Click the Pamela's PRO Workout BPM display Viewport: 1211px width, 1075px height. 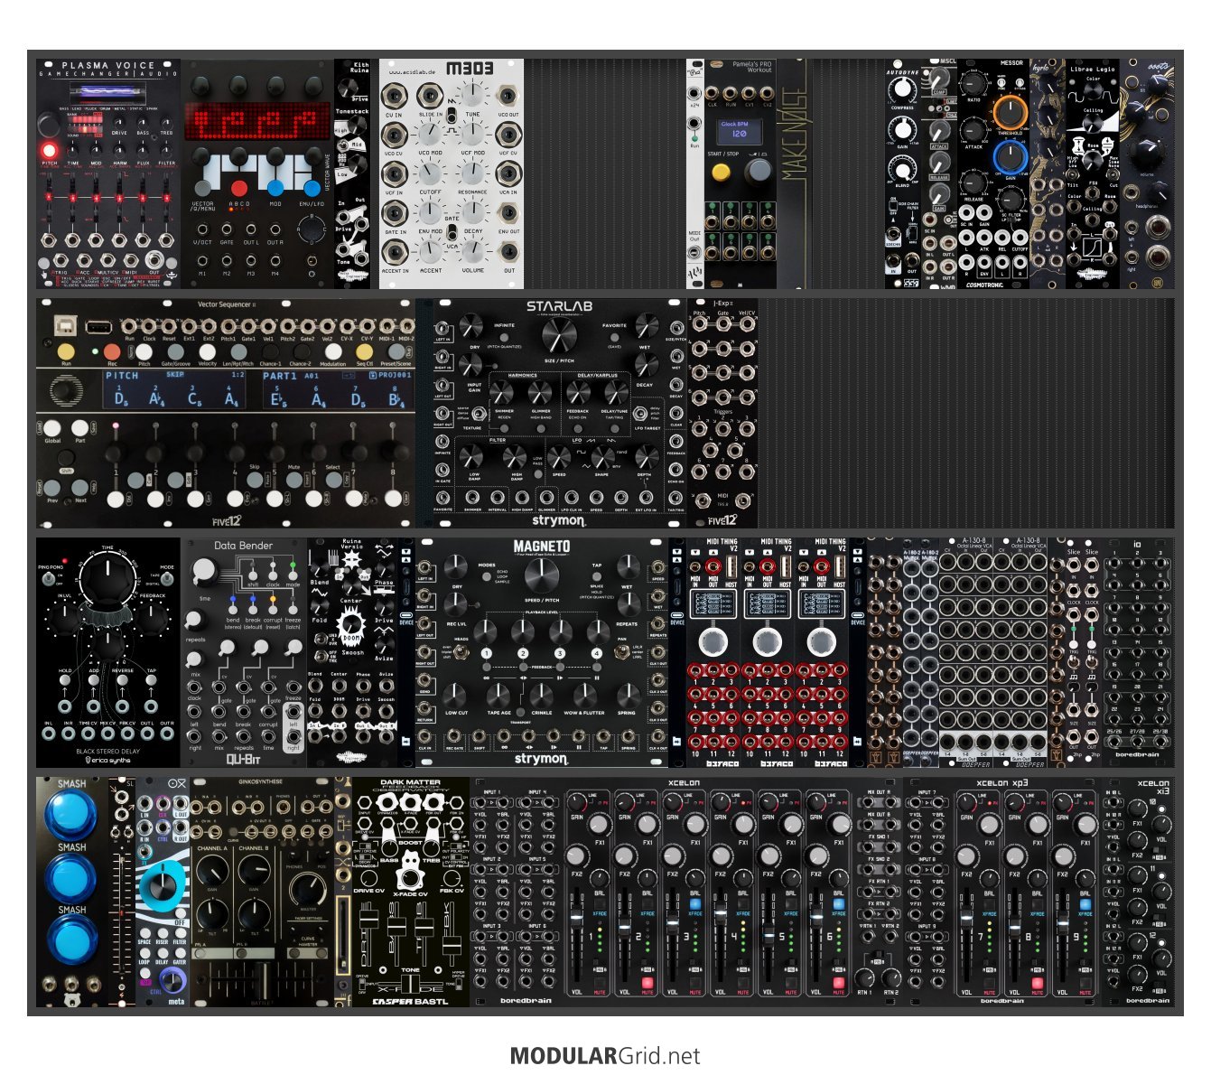(x=739, y=132)
